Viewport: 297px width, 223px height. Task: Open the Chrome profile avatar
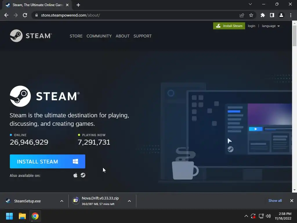click(281, 15)
